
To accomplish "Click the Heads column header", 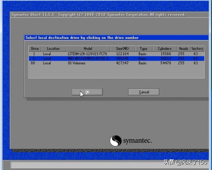I will coord(184,49).
